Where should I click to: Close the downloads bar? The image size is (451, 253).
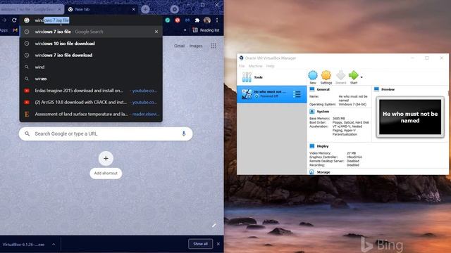point(218,244)
